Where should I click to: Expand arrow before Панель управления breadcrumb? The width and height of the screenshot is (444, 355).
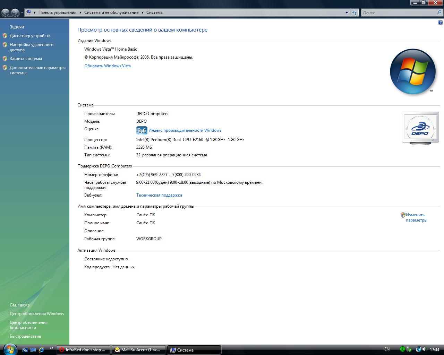(x=35, y=12)
